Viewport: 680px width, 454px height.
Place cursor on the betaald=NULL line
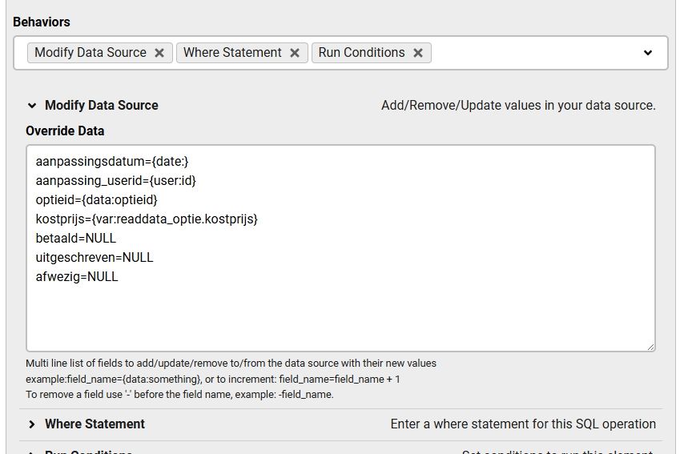coord(76,239)
